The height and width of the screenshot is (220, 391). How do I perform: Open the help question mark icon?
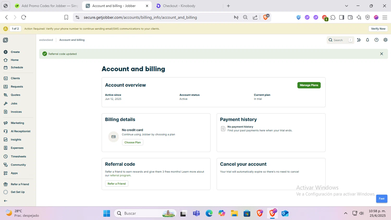[x=376, y=40]
